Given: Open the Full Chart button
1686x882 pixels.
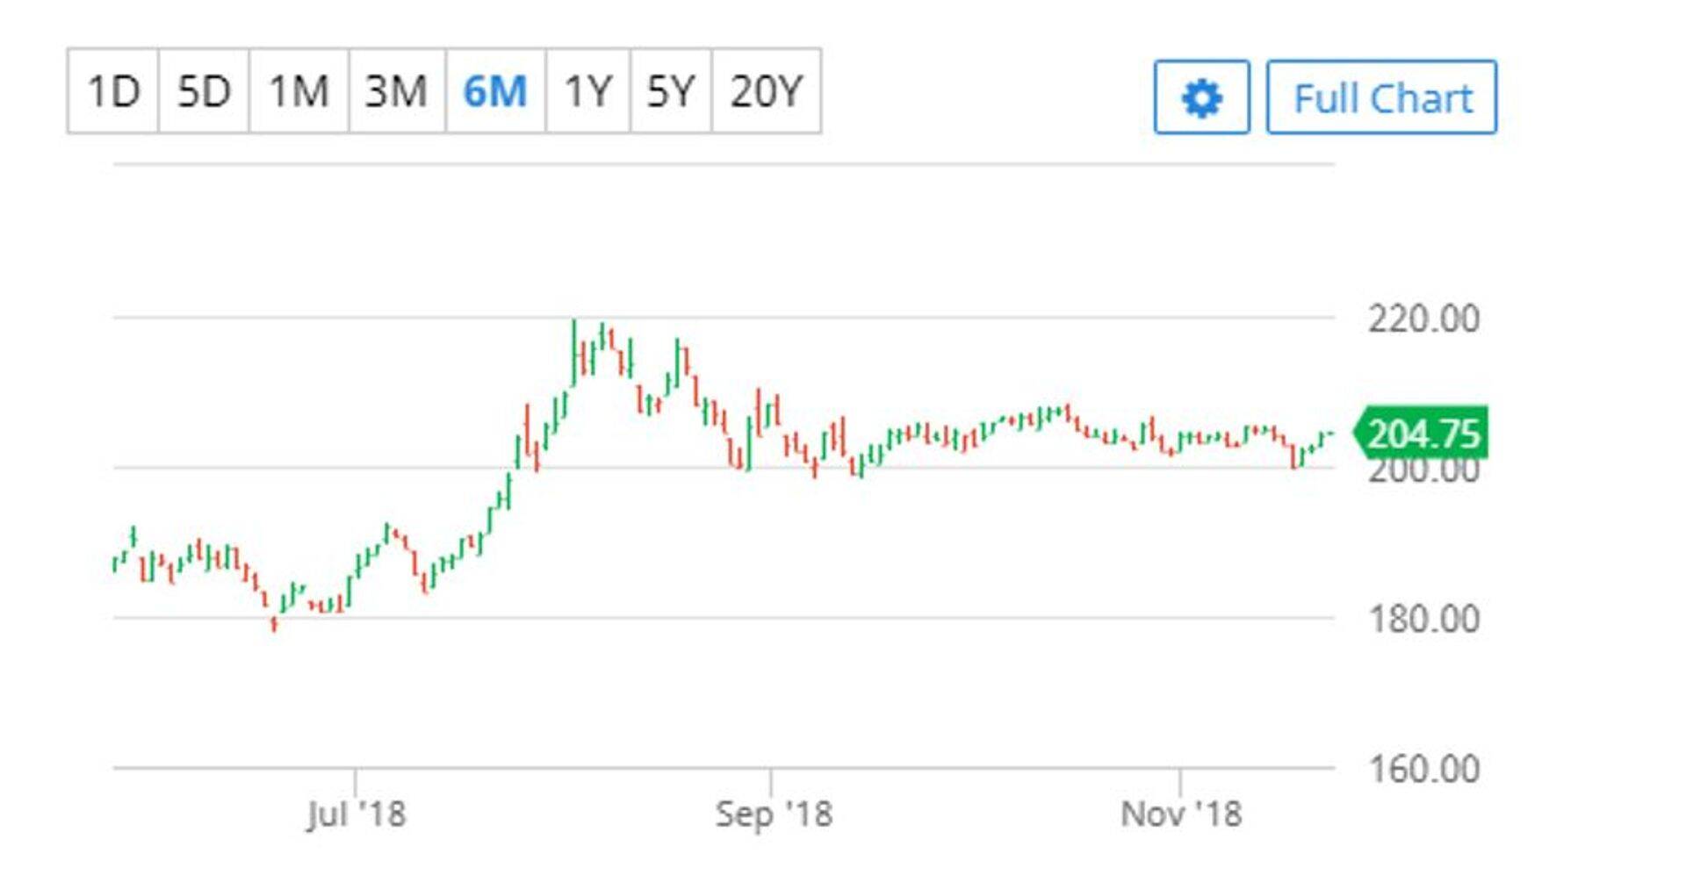Looking at the screenshot, I should (1381, 97).
